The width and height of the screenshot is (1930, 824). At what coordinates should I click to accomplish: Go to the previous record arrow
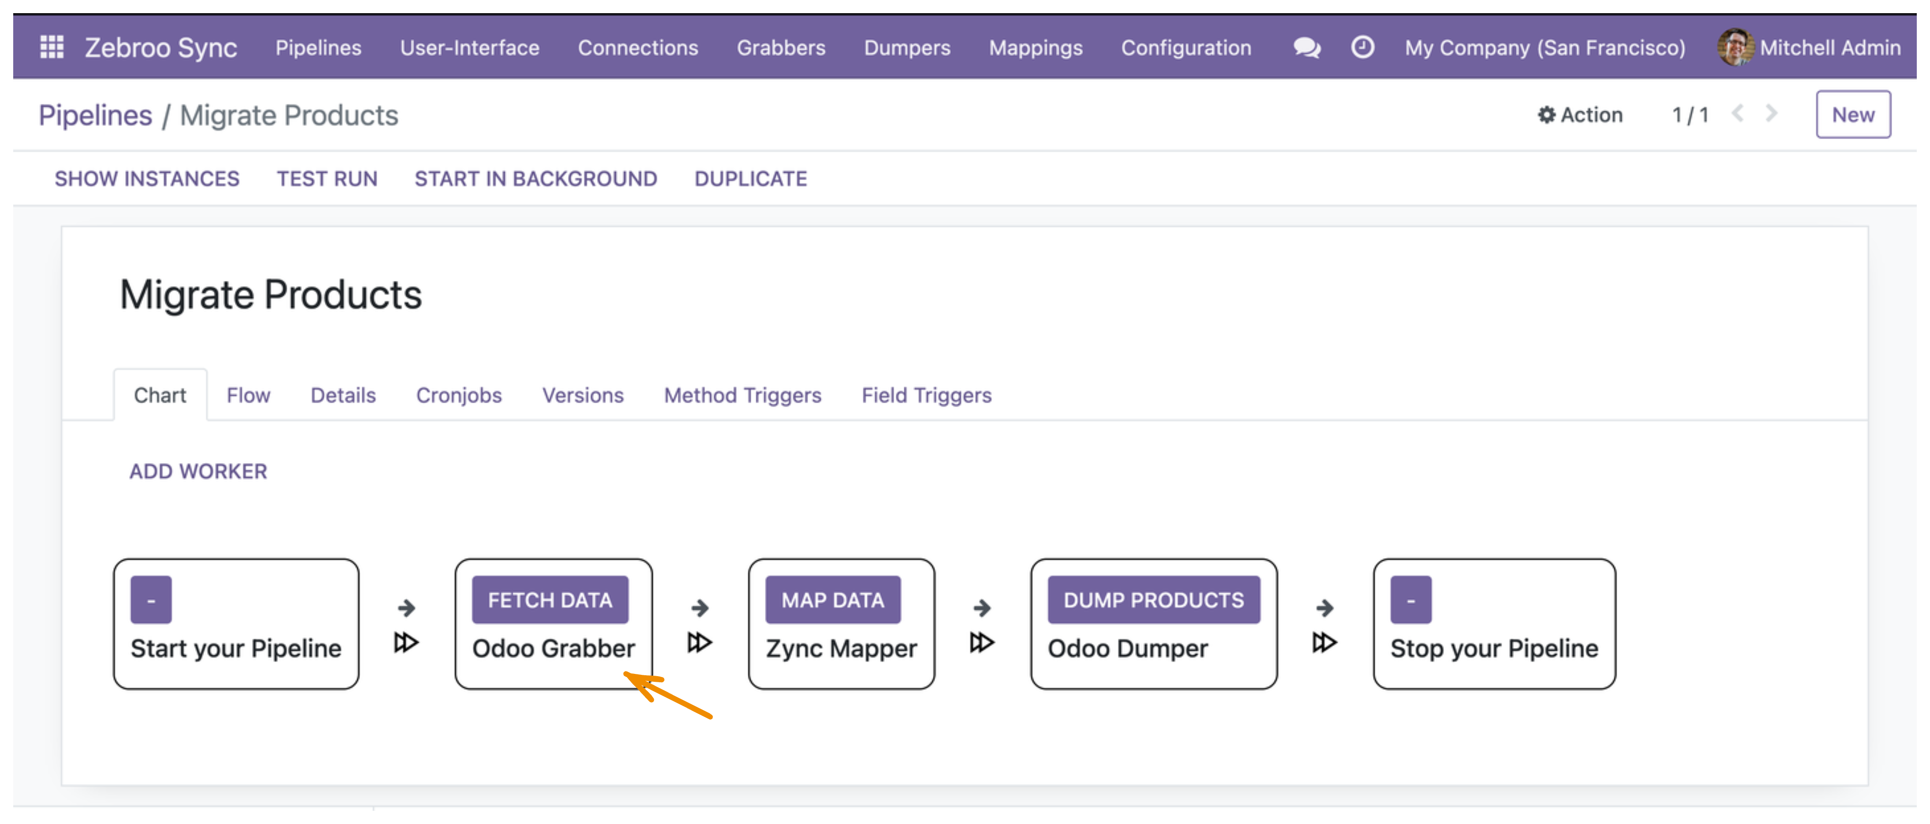point(1737,114)
